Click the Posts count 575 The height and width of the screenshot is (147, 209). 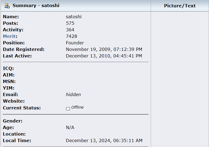70,23
